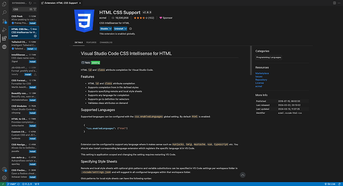Open the Issues resource link
Viewport: 343px width, 186px height.
(x=259, y=77)
